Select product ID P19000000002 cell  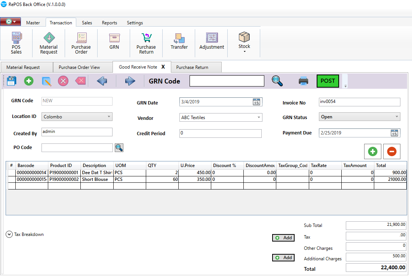(x=64, y=179)
